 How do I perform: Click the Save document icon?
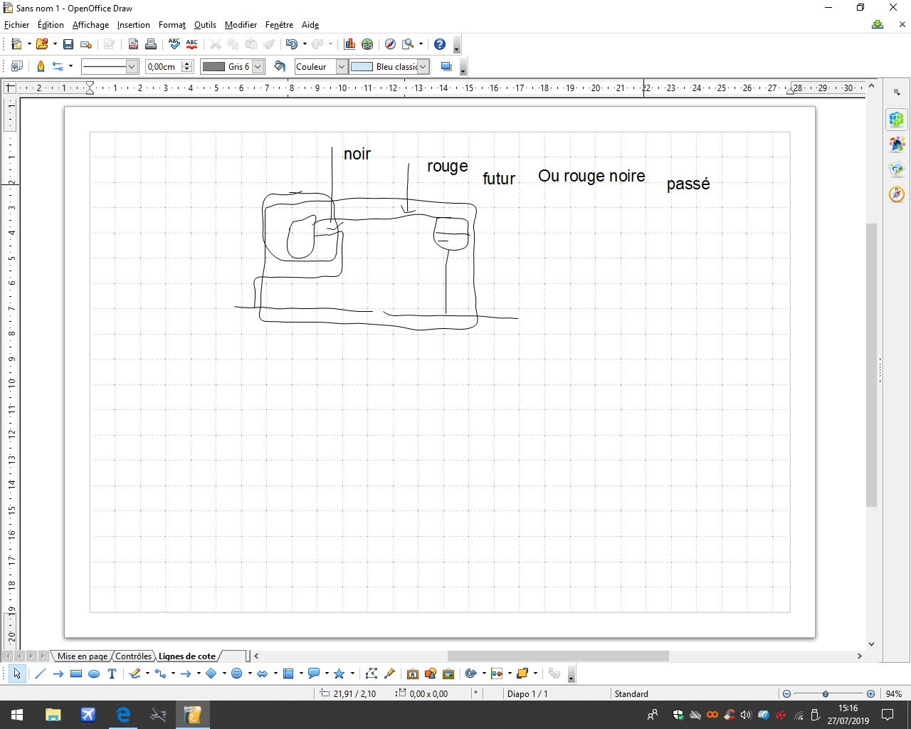click(68, 44)
